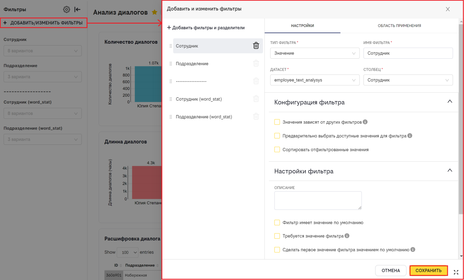Image resolution: width=464 pixels, height=280 pixels.
Task: Open ТИП ФИЛЬТРА dropdown showing Значение
Action: click(315, 53)
